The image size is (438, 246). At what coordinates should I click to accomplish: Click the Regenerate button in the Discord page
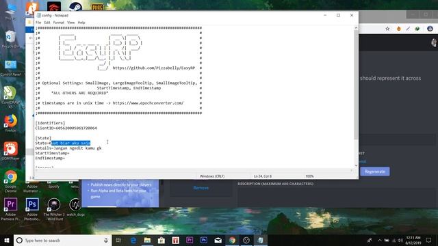coord(374,172)
